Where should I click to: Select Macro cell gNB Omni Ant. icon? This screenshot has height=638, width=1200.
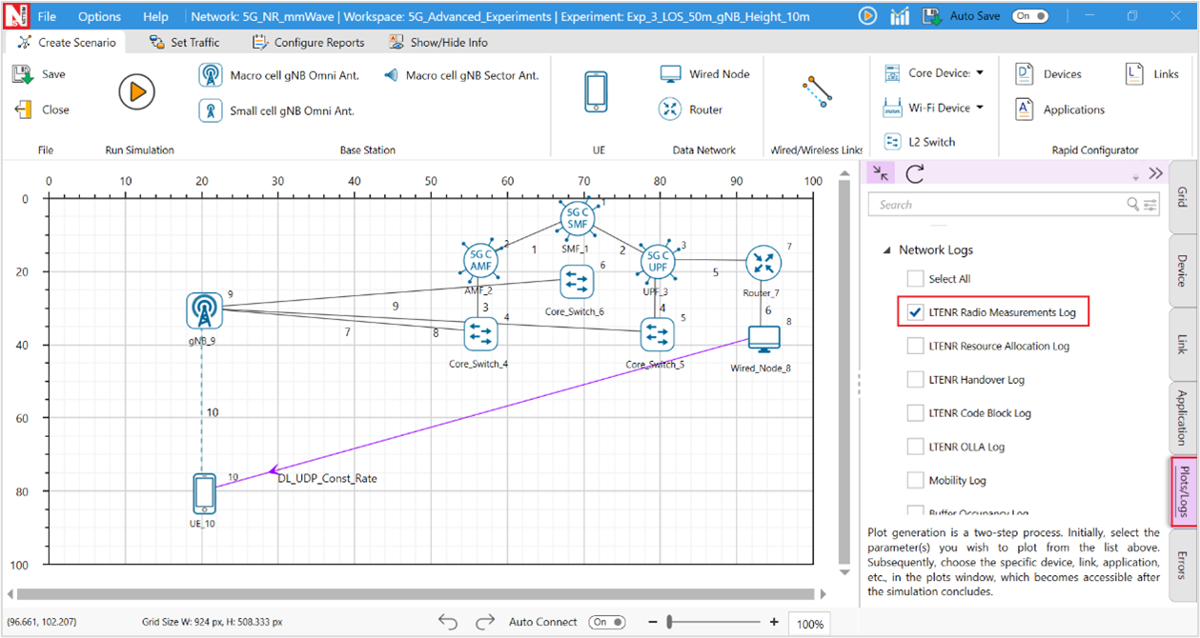[211, 75]
